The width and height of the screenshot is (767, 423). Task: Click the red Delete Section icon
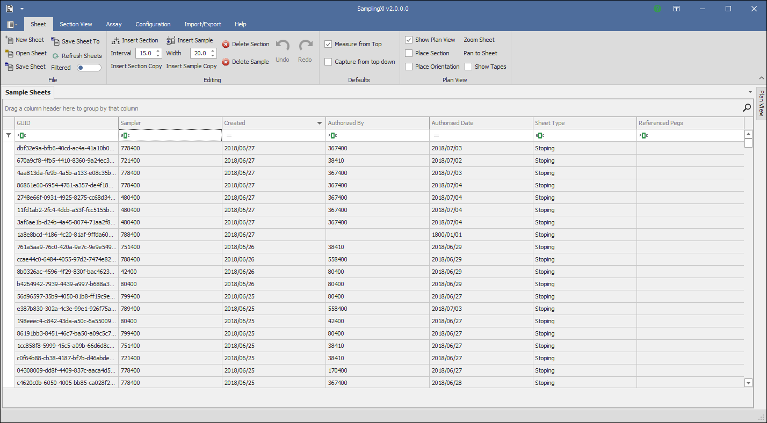point(226,44)
